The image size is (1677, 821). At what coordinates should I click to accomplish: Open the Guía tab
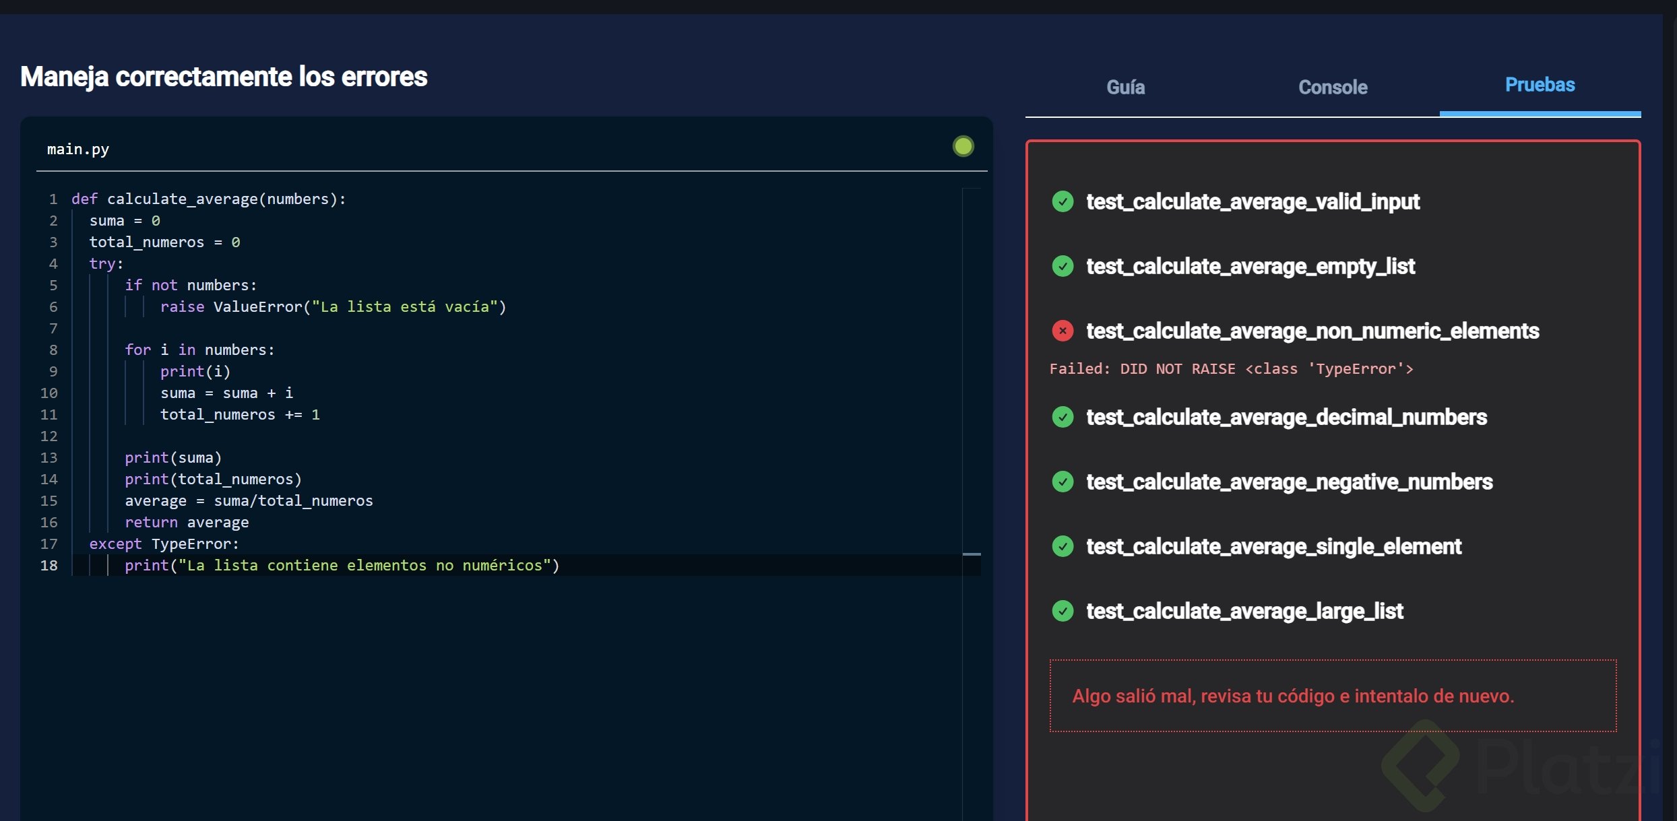click(1125, 87)
